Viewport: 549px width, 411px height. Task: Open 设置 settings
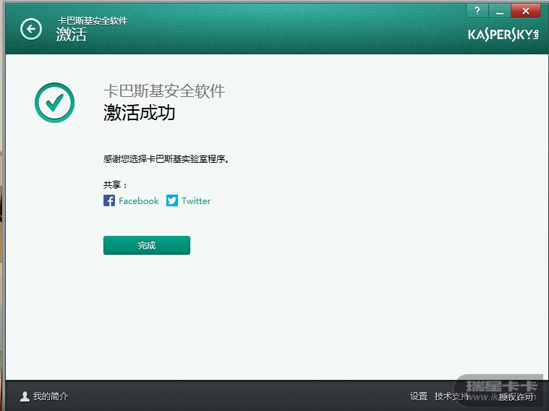click(419, 397)
